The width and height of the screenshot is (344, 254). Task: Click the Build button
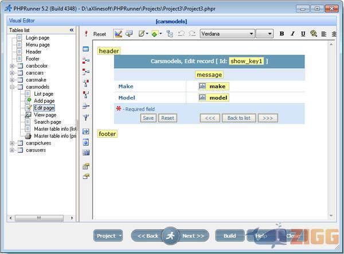pos(230,236)
